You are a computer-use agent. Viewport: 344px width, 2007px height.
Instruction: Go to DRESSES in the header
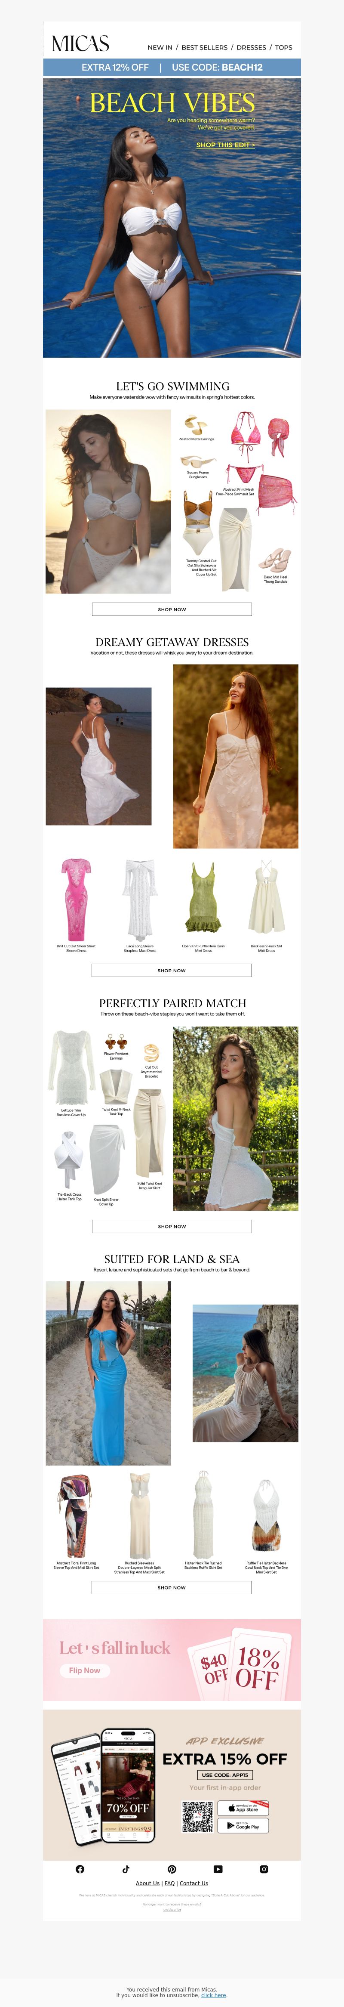pyautogui.click(x=252, y=47)
